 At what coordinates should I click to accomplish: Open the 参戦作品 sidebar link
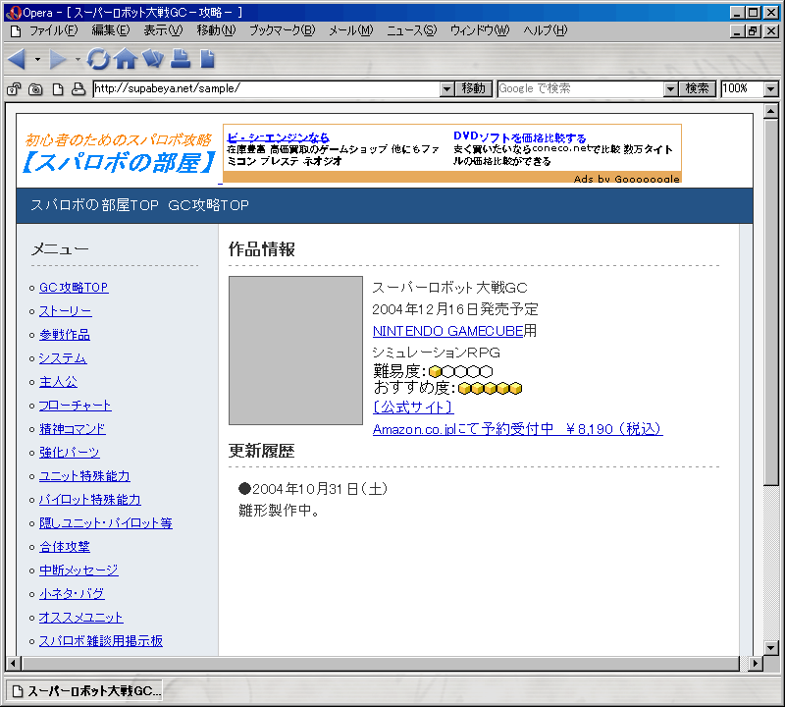65,335
